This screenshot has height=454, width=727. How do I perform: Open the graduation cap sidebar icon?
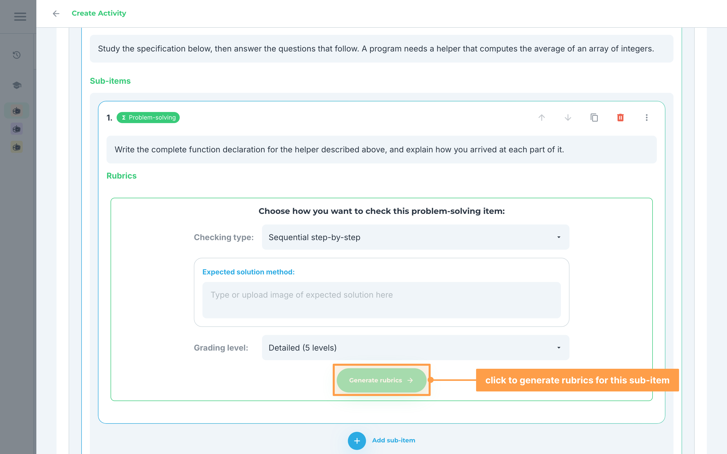tap(16, 85)
